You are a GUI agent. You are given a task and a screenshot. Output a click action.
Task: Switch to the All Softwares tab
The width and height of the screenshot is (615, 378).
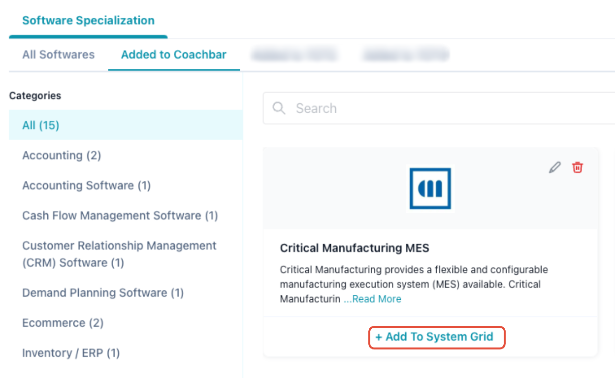[x=58, y=55]
